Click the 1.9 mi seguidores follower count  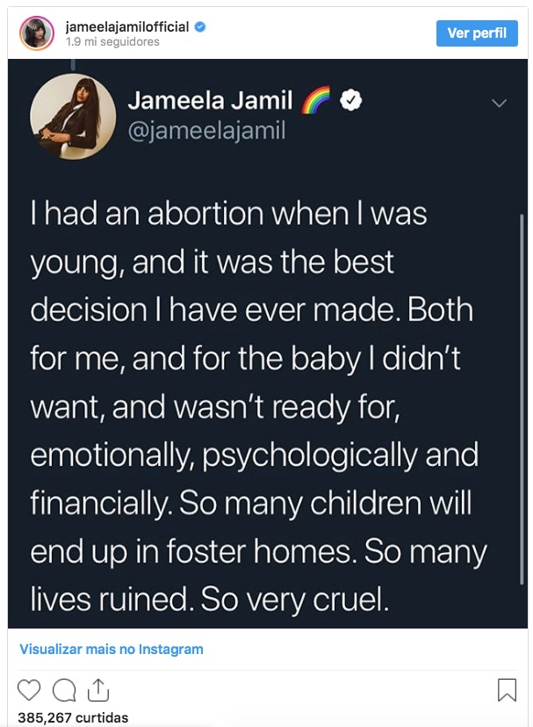113,41
